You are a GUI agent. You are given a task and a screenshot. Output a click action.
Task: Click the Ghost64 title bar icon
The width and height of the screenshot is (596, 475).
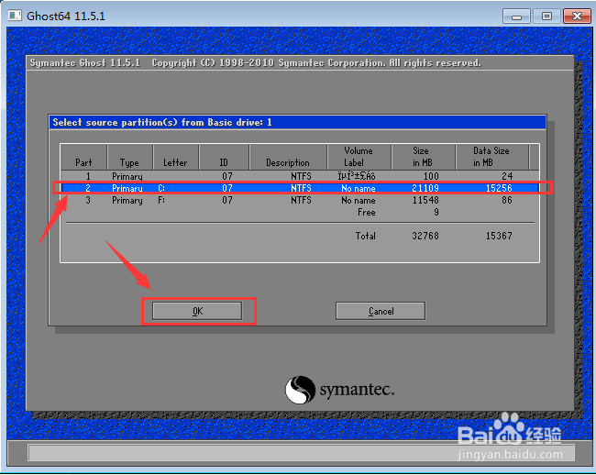pos(15,16)
